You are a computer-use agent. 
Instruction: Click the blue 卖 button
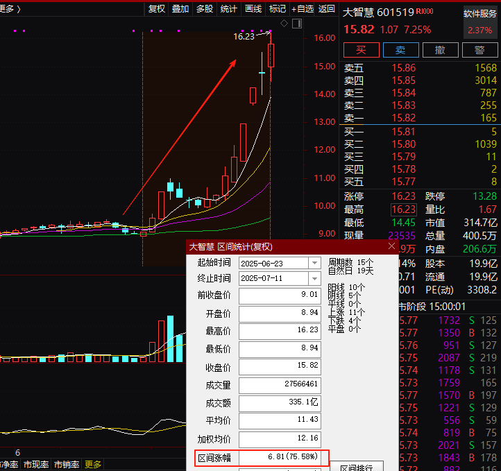click(x=400, y=50)
